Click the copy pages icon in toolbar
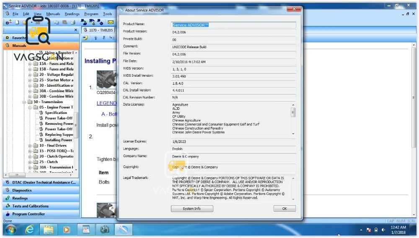Viewport: 419px width, 238px height. [57, 22]
